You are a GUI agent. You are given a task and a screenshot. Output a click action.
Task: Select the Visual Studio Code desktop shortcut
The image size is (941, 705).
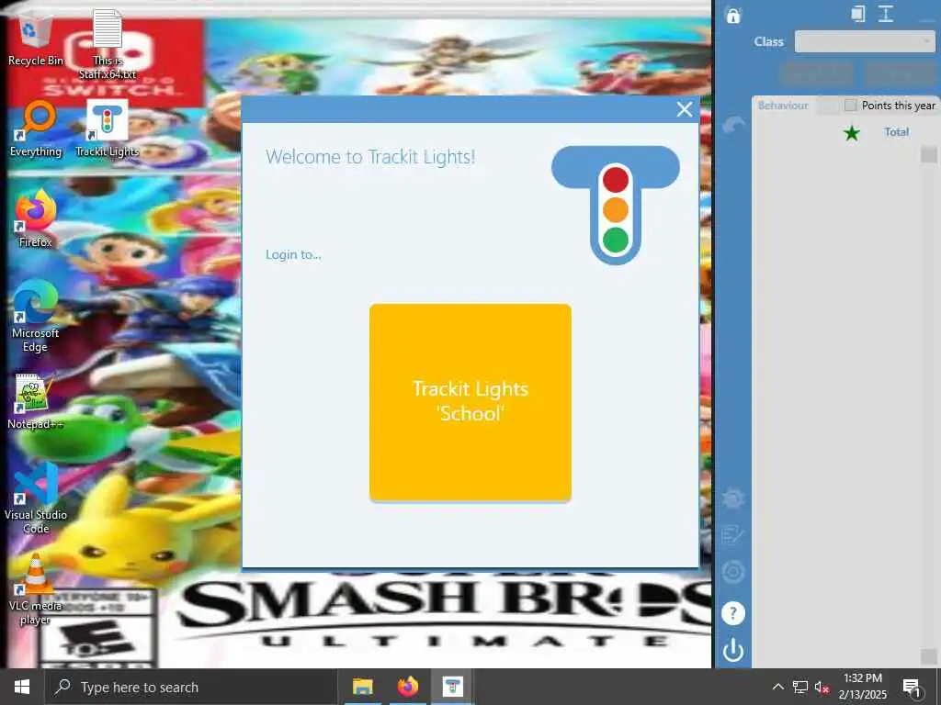36,498
